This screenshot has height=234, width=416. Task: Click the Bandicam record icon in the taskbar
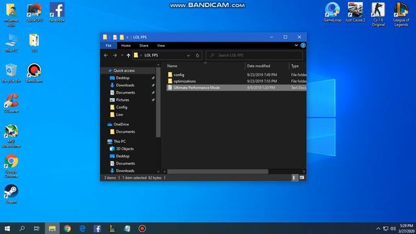click(x=142, y=228)
